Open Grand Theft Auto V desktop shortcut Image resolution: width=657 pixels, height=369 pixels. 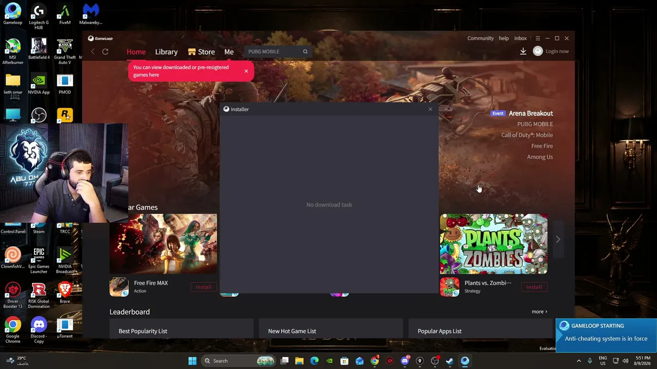(65, 51)
